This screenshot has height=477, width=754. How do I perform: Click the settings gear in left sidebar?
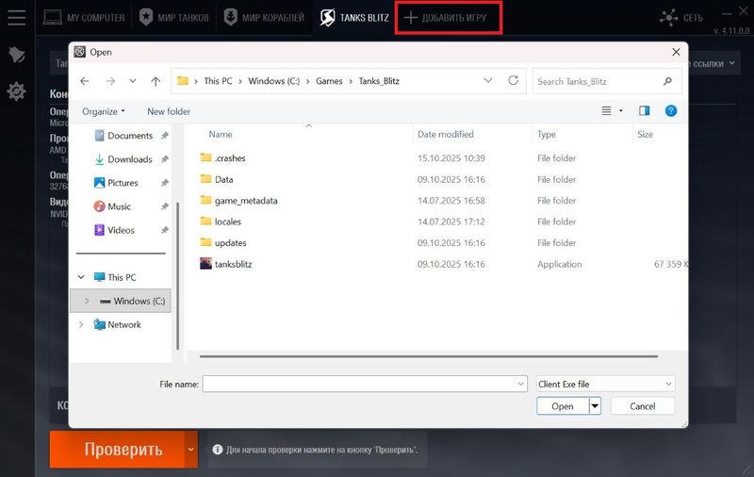coord(16,91)
